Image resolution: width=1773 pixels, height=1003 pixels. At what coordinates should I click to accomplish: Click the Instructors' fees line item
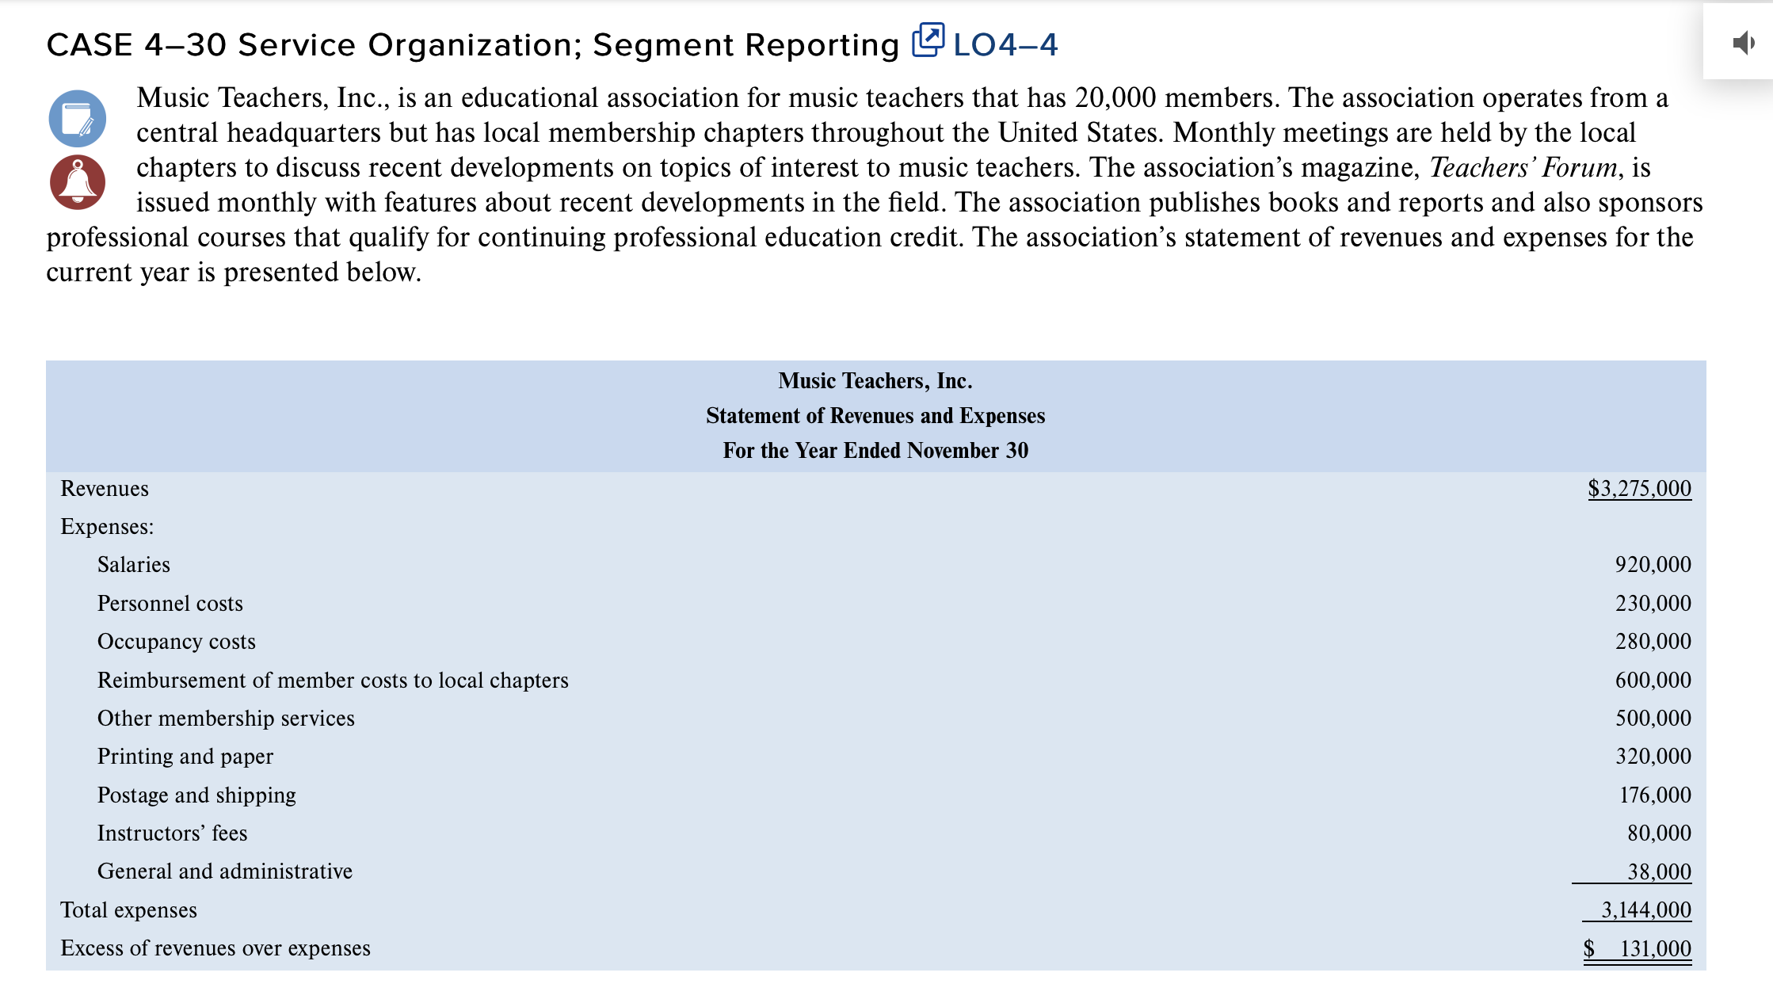173,833
